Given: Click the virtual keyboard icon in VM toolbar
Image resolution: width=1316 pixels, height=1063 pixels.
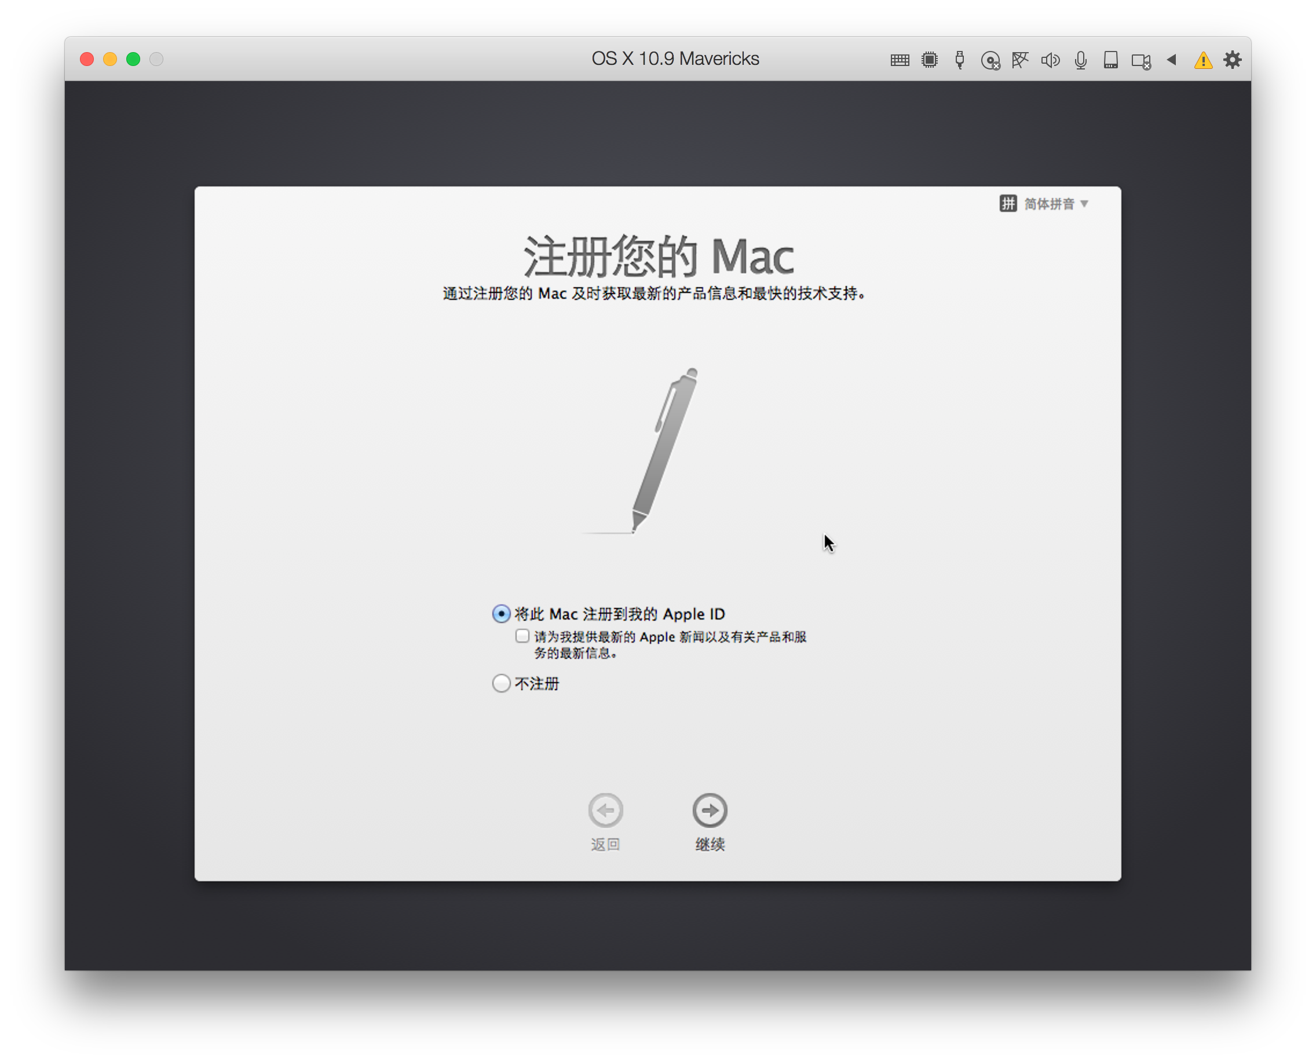Looking at the screenshot, I should (x=900, y=60).
